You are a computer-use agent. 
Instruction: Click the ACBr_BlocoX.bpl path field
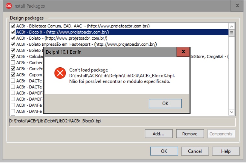click(122, 122)
